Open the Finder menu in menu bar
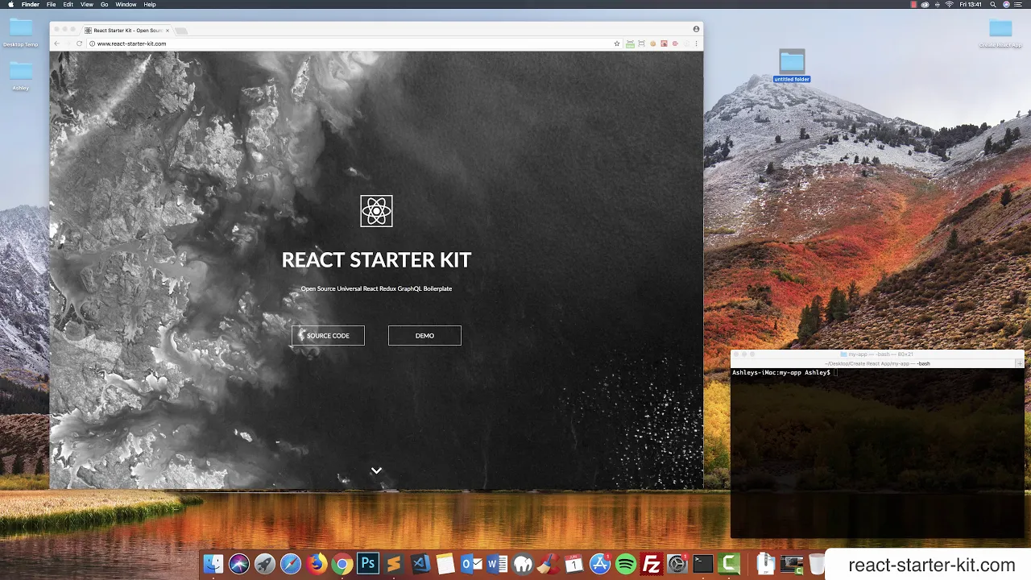Viewport: 1031px width, 580px height. pyautogui.click(x=30, y=5)
